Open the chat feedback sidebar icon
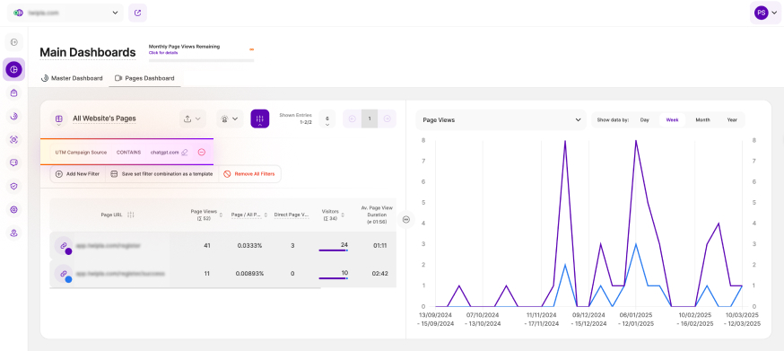784x351 pixels. point(14,162)
